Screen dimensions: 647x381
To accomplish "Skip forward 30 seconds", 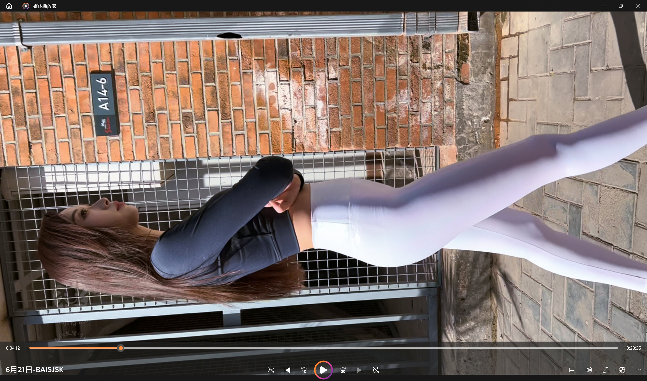I will [343, 370].
